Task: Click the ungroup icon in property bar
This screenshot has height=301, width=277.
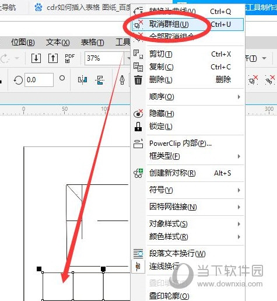Action: [253, 80]
